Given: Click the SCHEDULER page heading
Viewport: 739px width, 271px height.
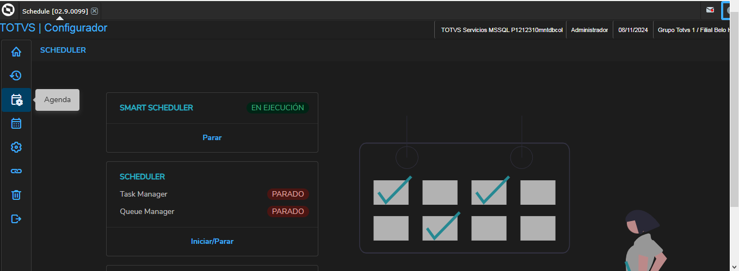Looking at the screenshot, I should click(63, 50).
